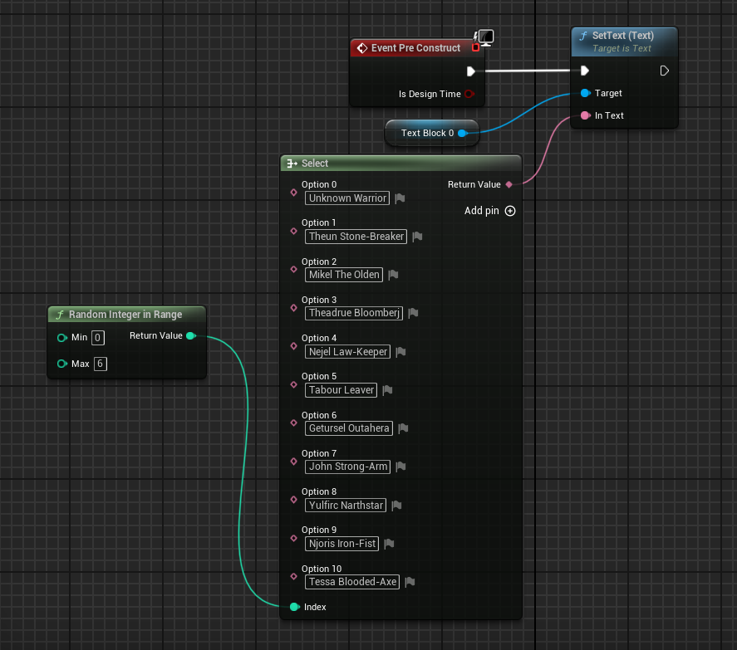Viewport: 737px width, 650px height.
Task: Edit the Nejel Law-Keeper text field
Action: 348,352
